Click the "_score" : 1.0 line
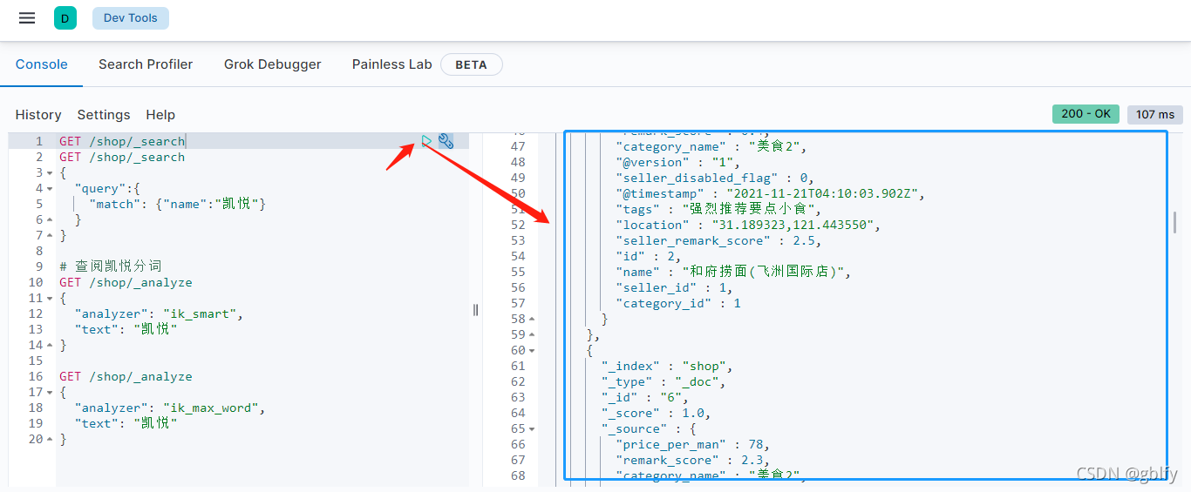The width and height of the screenshot is (1191, 492). pos(657,413)
